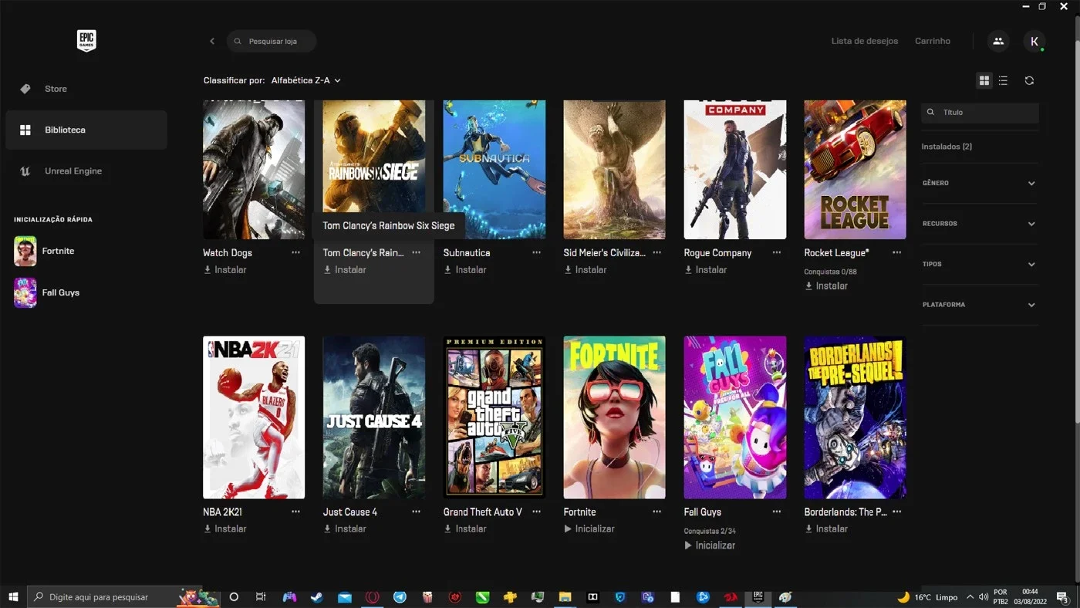Screen dimensions: 1080x608
Task: Open the K profile avatar menu
Action: coord(1034,41)
